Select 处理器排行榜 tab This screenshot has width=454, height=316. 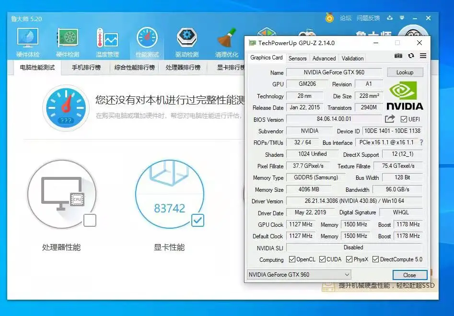point(183,68)
